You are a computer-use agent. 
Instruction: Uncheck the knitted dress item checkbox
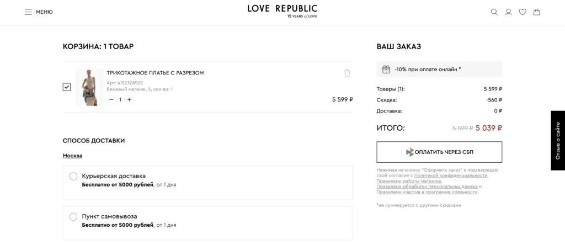point(67,87)
